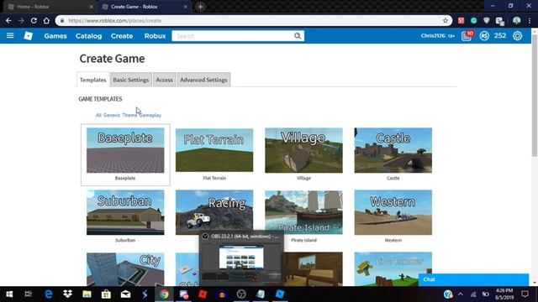
Task: Switch to the Basic Settings tab
Action: [x=131, y=80]
